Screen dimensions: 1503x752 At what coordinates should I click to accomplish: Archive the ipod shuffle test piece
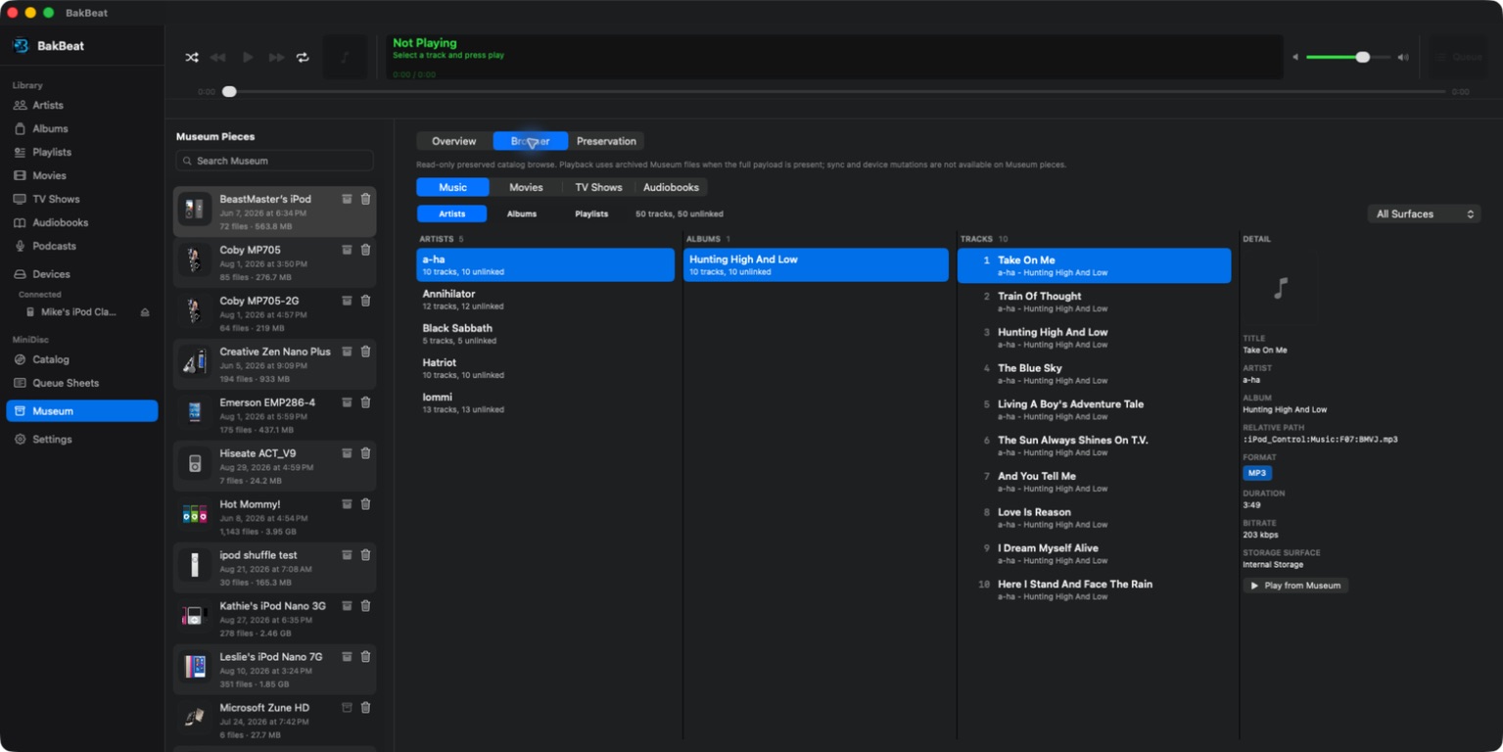pyautogui.click(x=347, y=555)
